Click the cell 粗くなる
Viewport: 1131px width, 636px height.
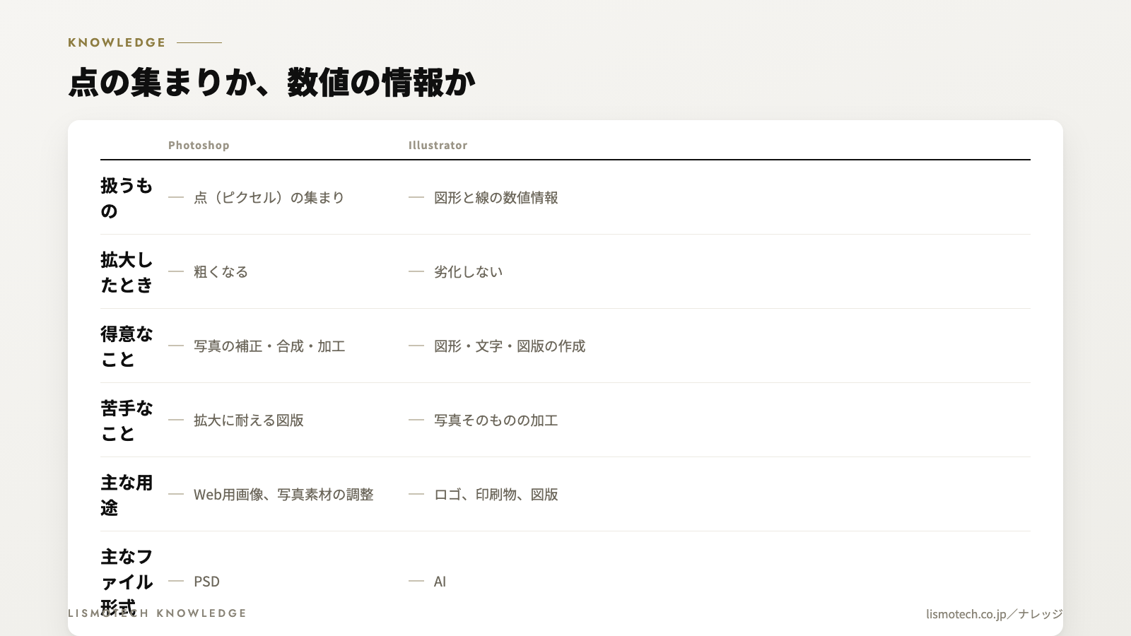tap(221, 272)
